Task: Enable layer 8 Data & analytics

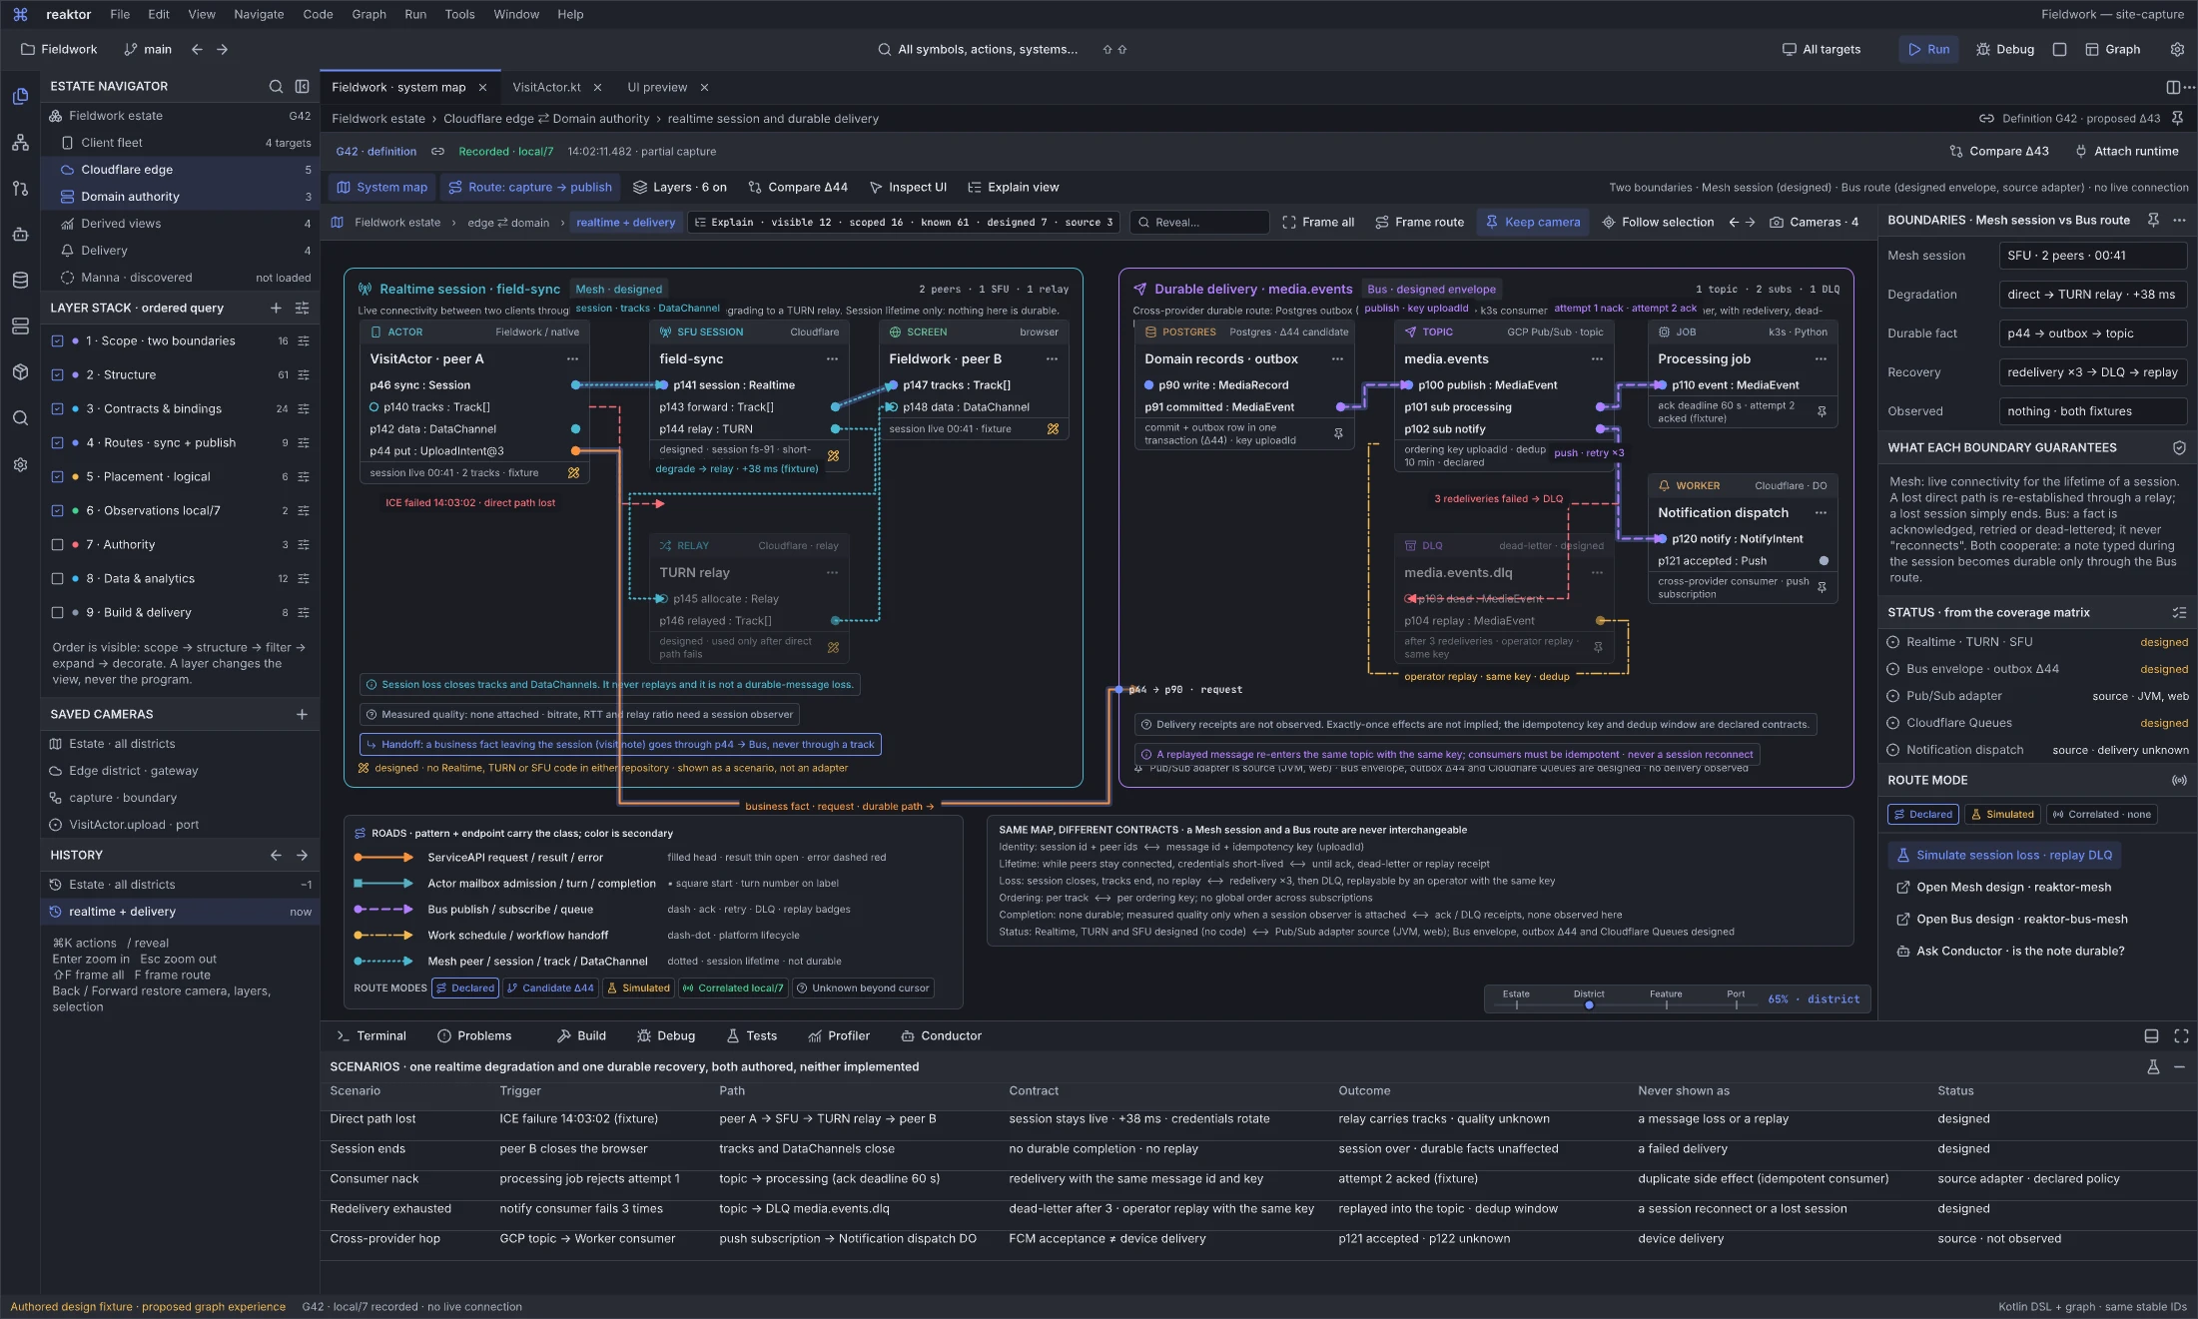Action: tap(57, 578)
